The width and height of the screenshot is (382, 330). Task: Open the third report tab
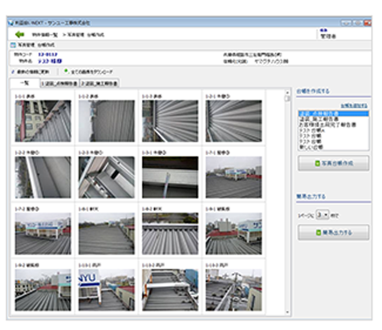tap(99, 83)
